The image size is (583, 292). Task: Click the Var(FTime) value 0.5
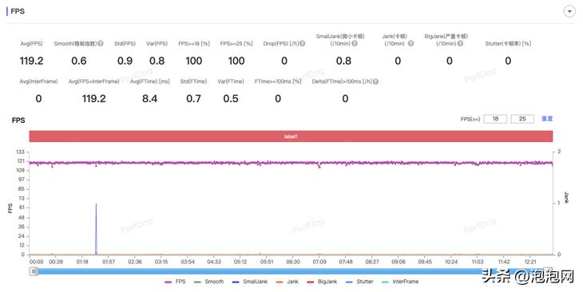click(x=231, y=99)
